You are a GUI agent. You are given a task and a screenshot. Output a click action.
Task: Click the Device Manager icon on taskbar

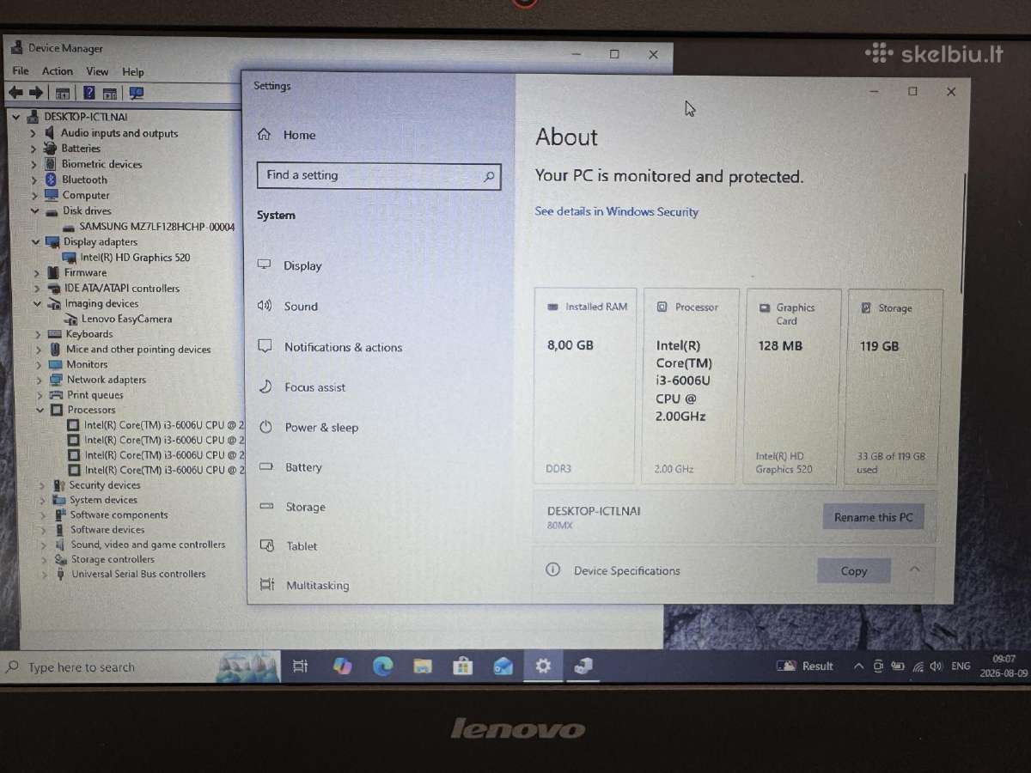pyautogui.click(x=583, y=666)
